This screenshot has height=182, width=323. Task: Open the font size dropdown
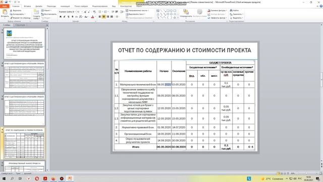[82, 12]
